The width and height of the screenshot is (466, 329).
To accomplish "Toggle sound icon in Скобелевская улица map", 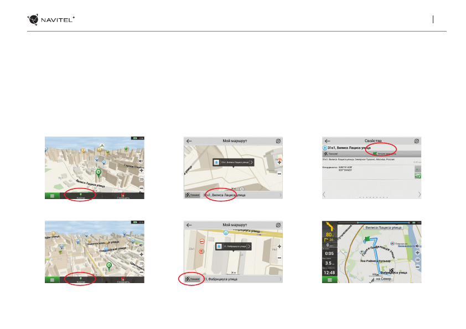I will point(141,246).
